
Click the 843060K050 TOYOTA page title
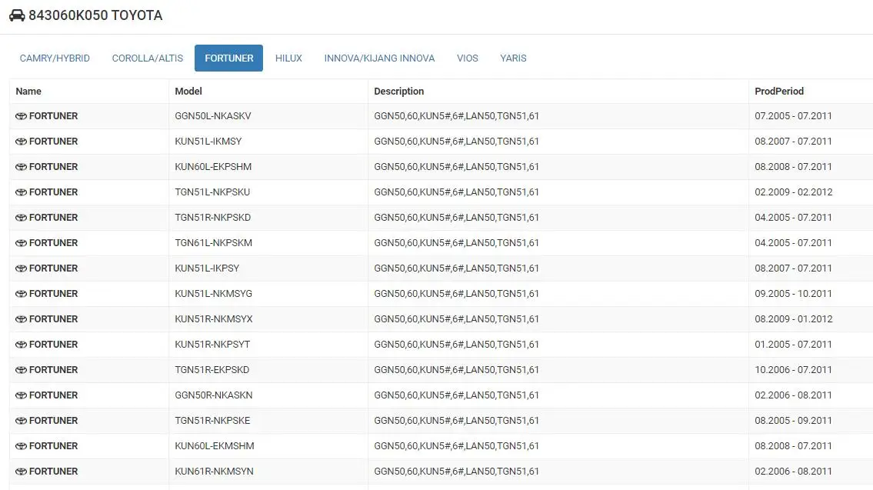95,15
